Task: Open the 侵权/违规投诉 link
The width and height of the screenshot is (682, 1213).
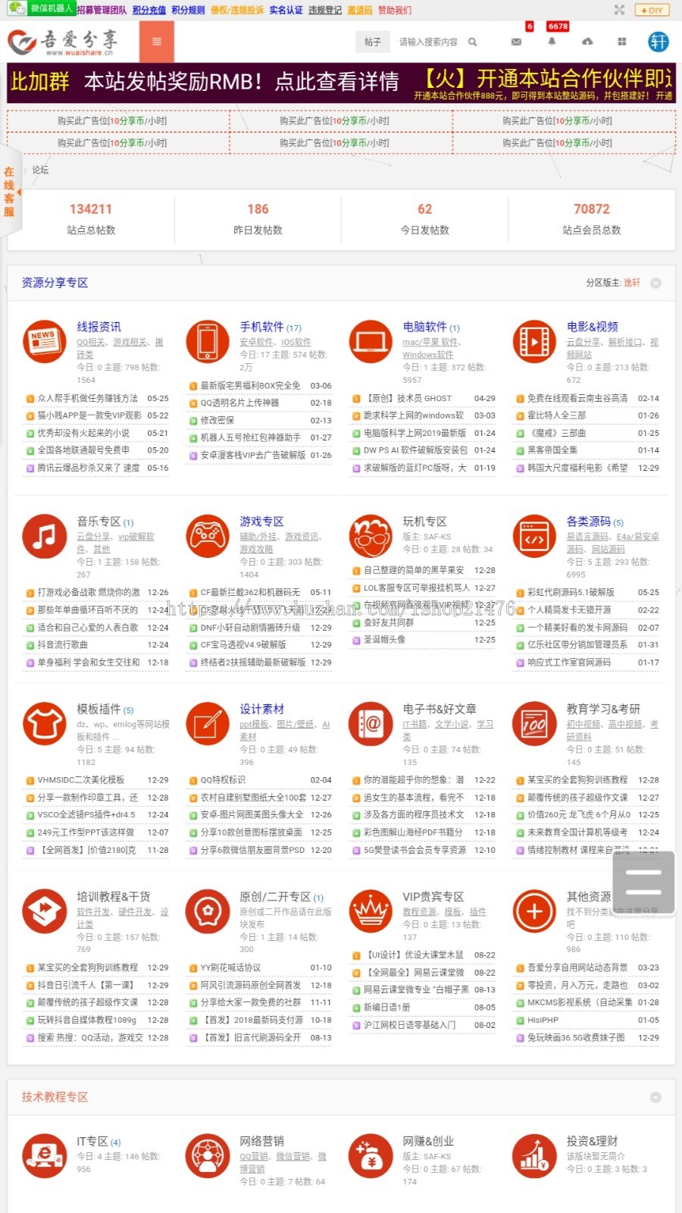Action: coord(237,10)
